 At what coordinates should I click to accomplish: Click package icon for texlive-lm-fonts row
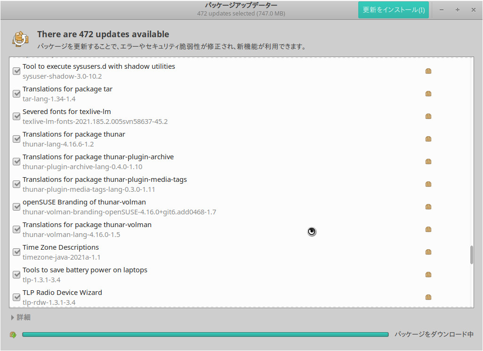pos(428,116)
